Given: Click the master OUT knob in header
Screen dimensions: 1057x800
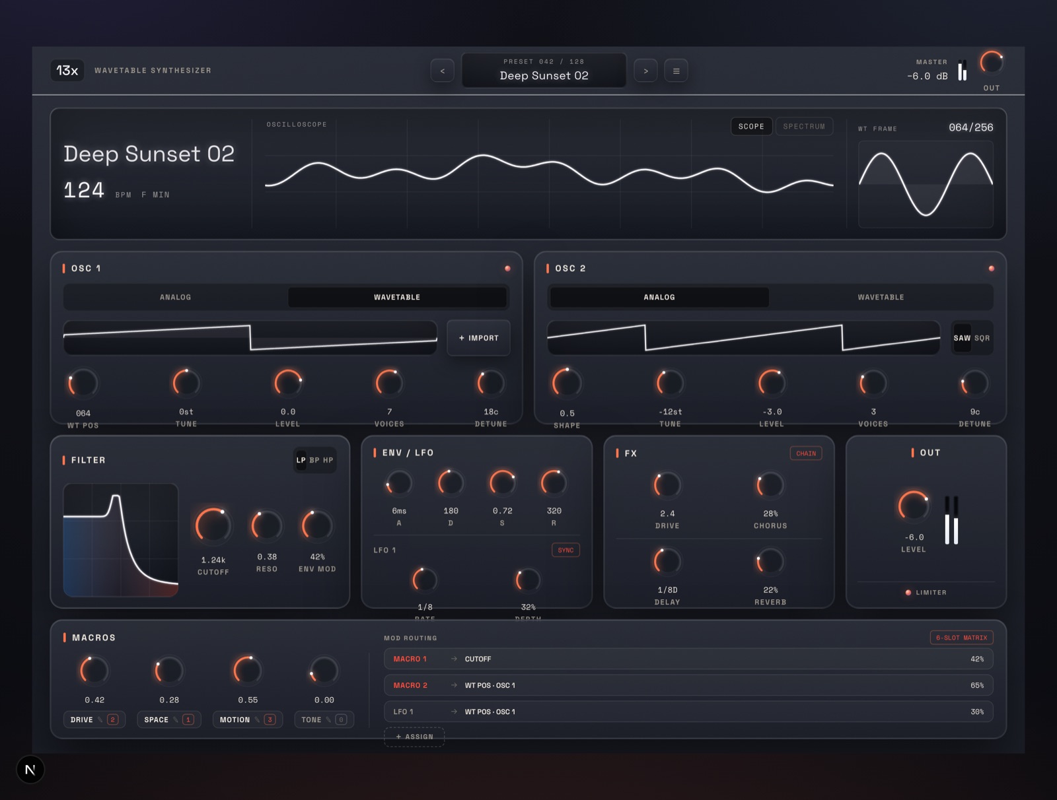Looking at the screenshot, I should click(x=991, y=63).
